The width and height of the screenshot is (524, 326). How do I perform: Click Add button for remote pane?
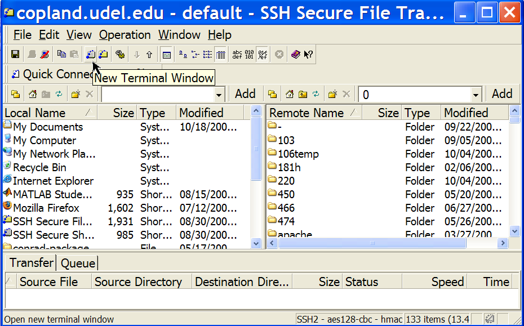(x=502, y=94)
